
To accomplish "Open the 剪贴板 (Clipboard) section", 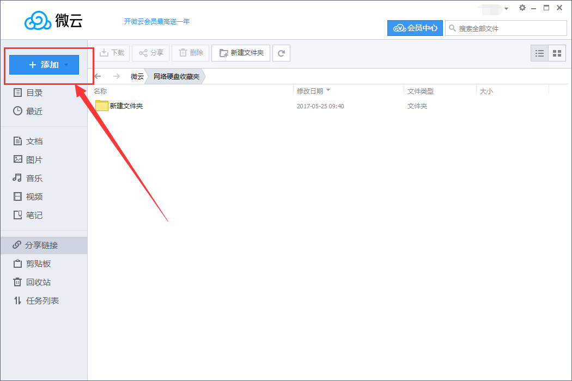I will click(x=34, y=263).
